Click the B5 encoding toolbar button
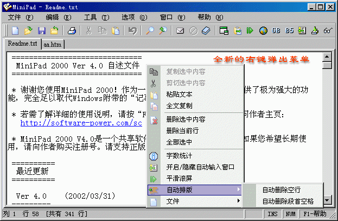This screenshot has width=338, height=221. pos(290,30)
